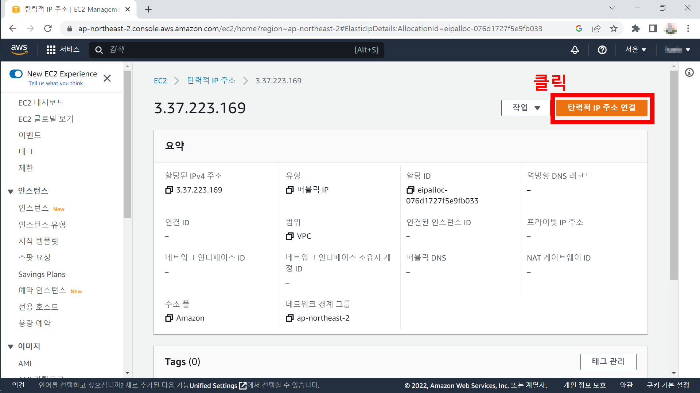Image resolution: width=700 pixels, height=393 pixels.
Task: Copy the ap-northeast-2 network border group
Action: (289, 318)
